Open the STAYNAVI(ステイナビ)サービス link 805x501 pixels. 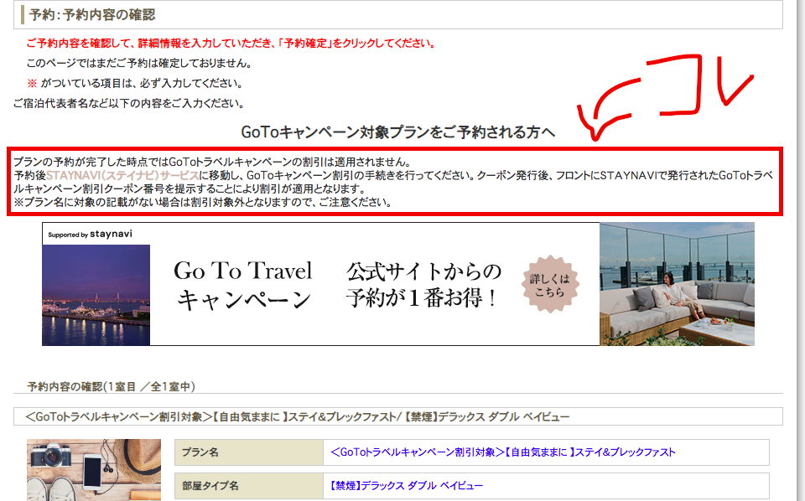point(122,175)
